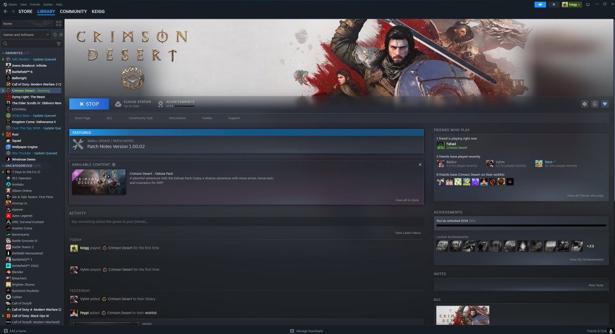Open the Steam menu
The image size is (615, 334).
[x=13, y=4]
